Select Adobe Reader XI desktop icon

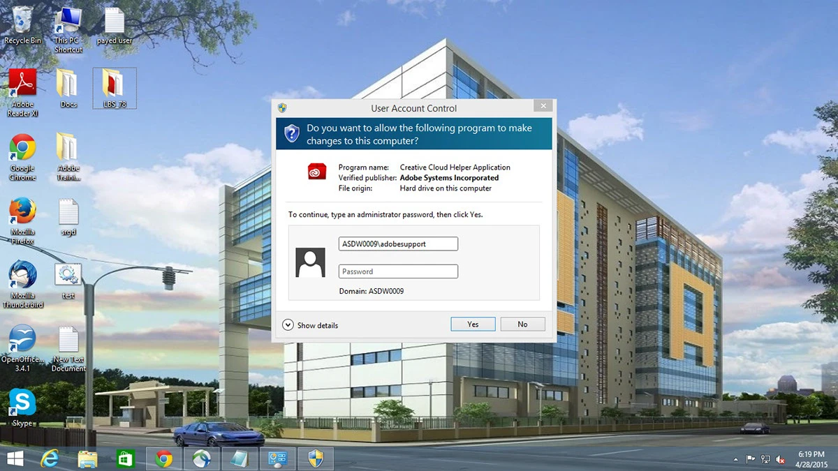(x=22, y=87)
